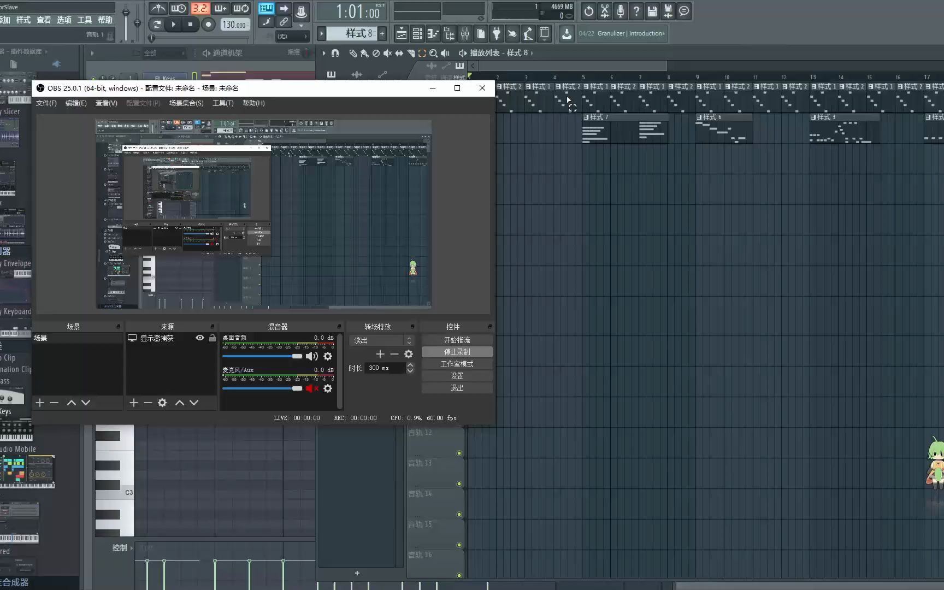Open hint bar Granulizer Introduction news
Image resolution: width=944 pixels, height=590 pixels.
click(x=622, y=33)
